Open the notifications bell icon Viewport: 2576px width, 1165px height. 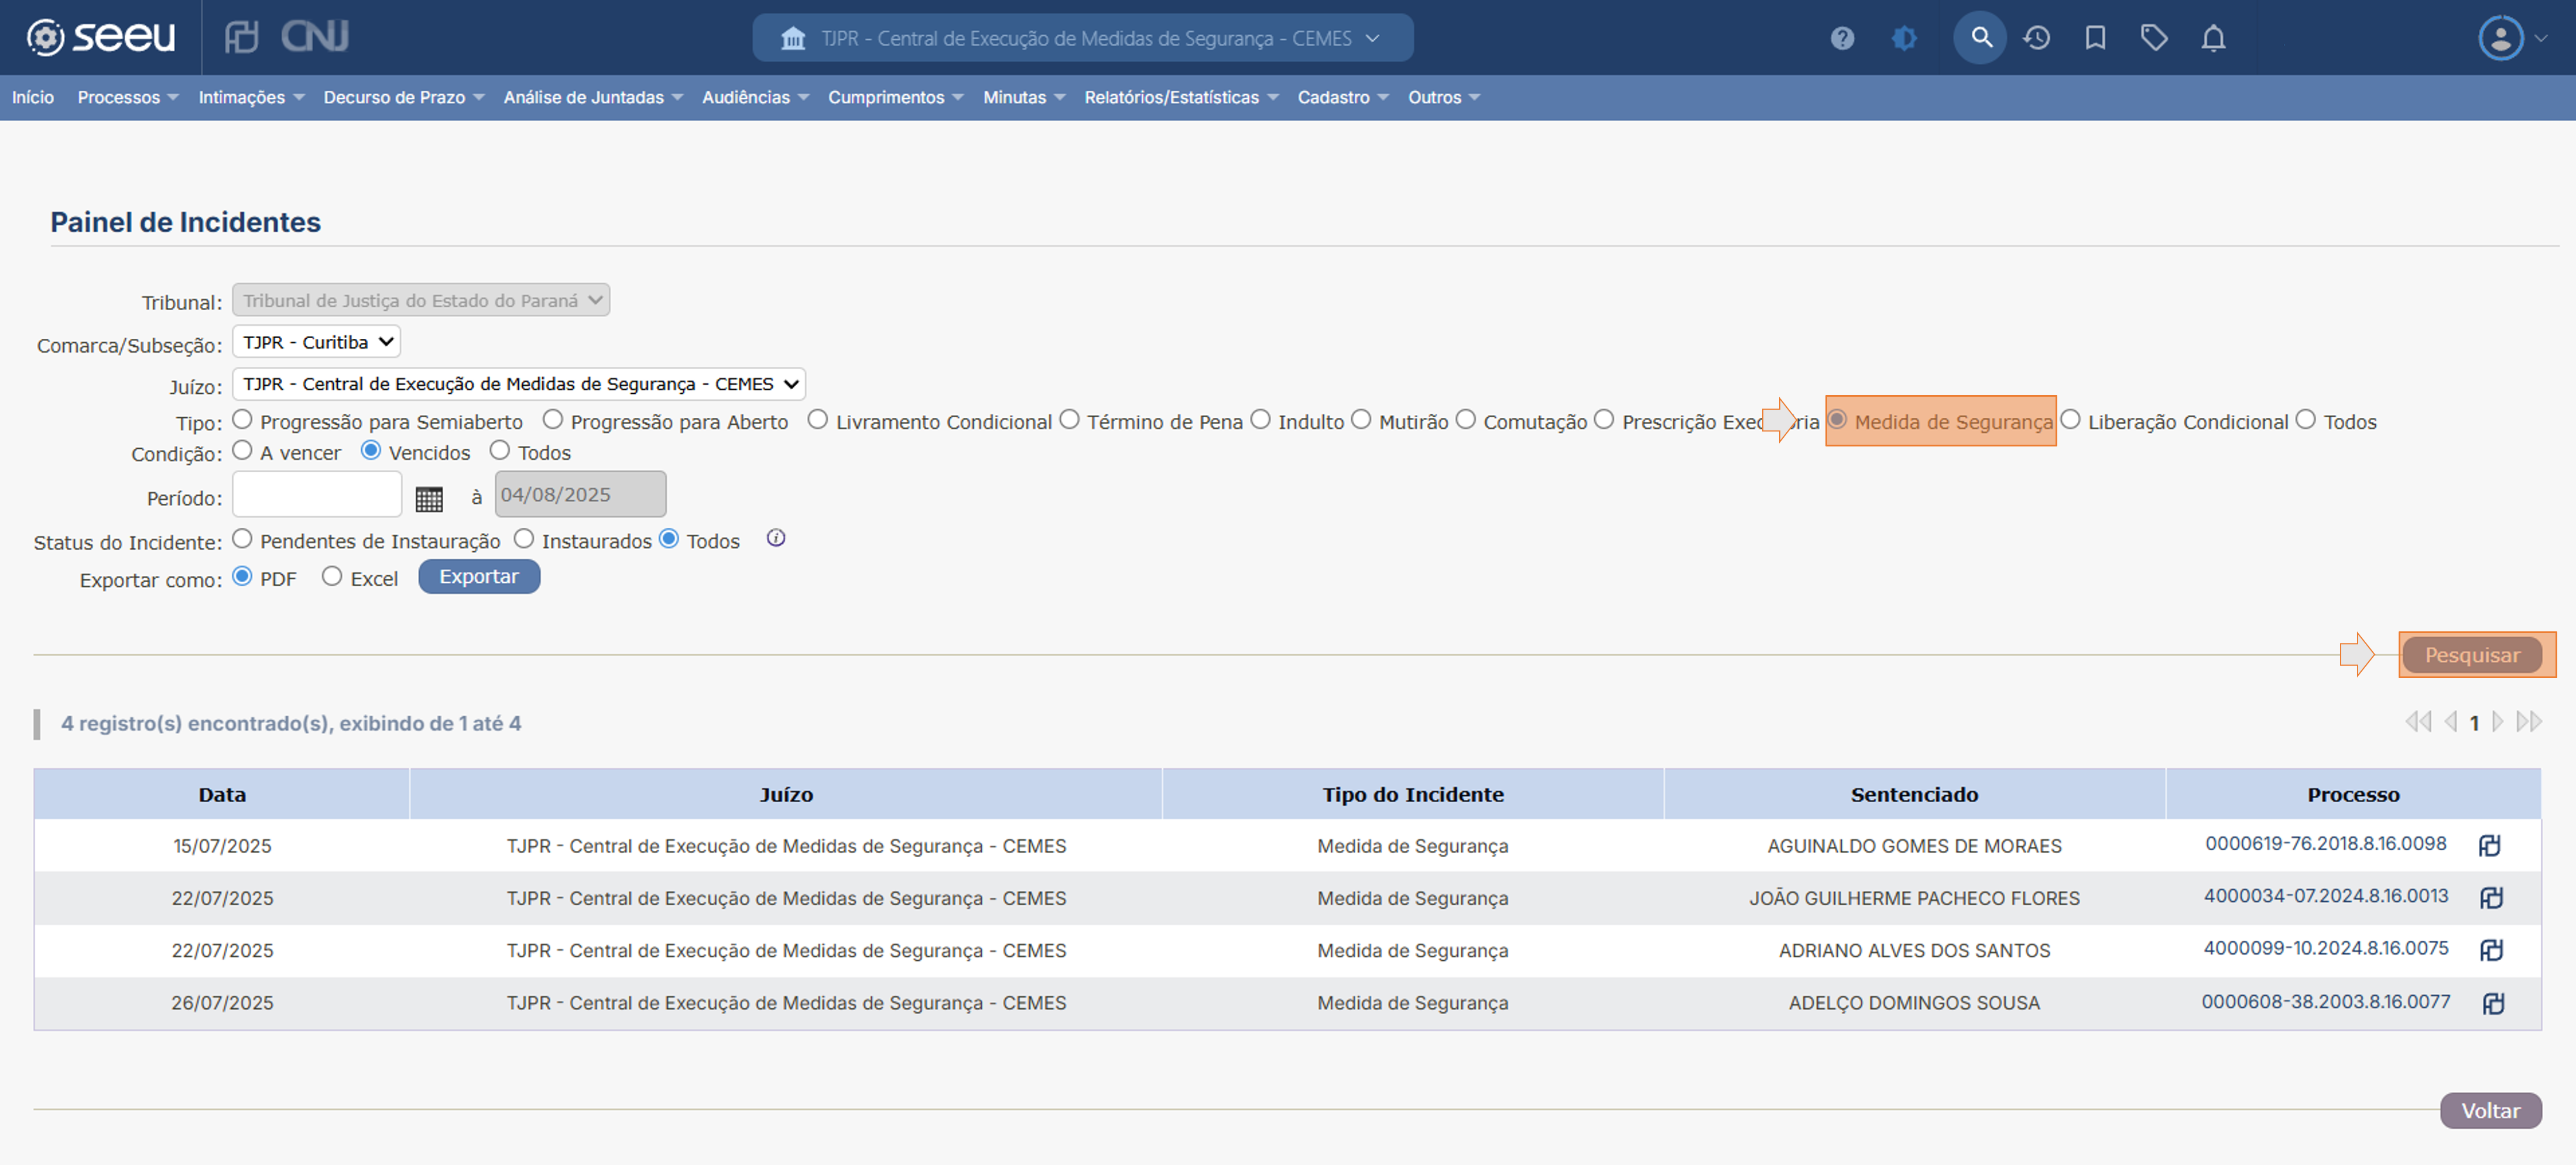(2213, 38)
